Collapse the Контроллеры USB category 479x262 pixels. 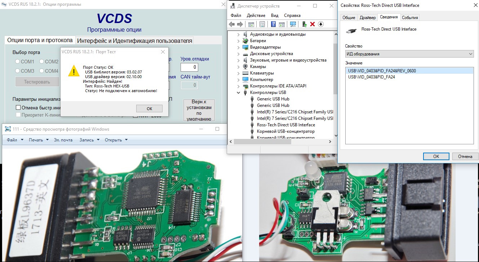[238, 92]
